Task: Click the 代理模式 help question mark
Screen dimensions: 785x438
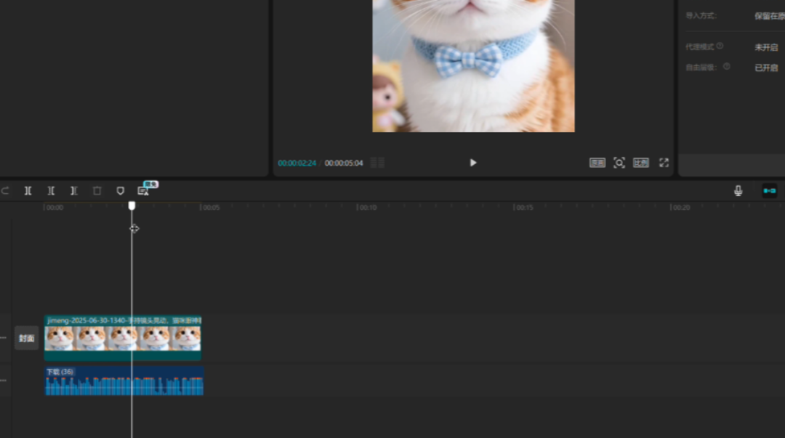Action: [719, 46]
